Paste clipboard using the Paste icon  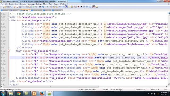click(x=29, y=7)
